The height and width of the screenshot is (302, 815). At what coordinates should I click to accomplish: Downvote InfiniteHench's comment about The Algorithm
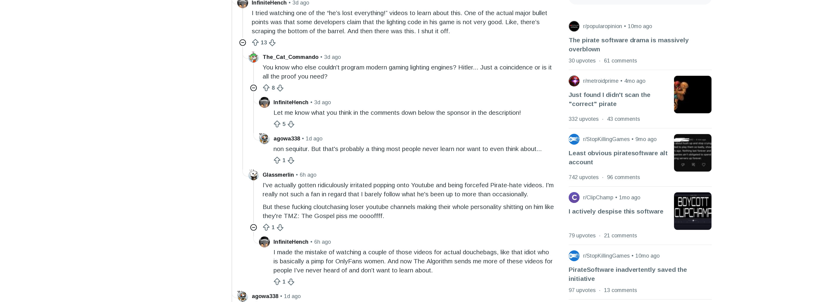click(291, 282)
